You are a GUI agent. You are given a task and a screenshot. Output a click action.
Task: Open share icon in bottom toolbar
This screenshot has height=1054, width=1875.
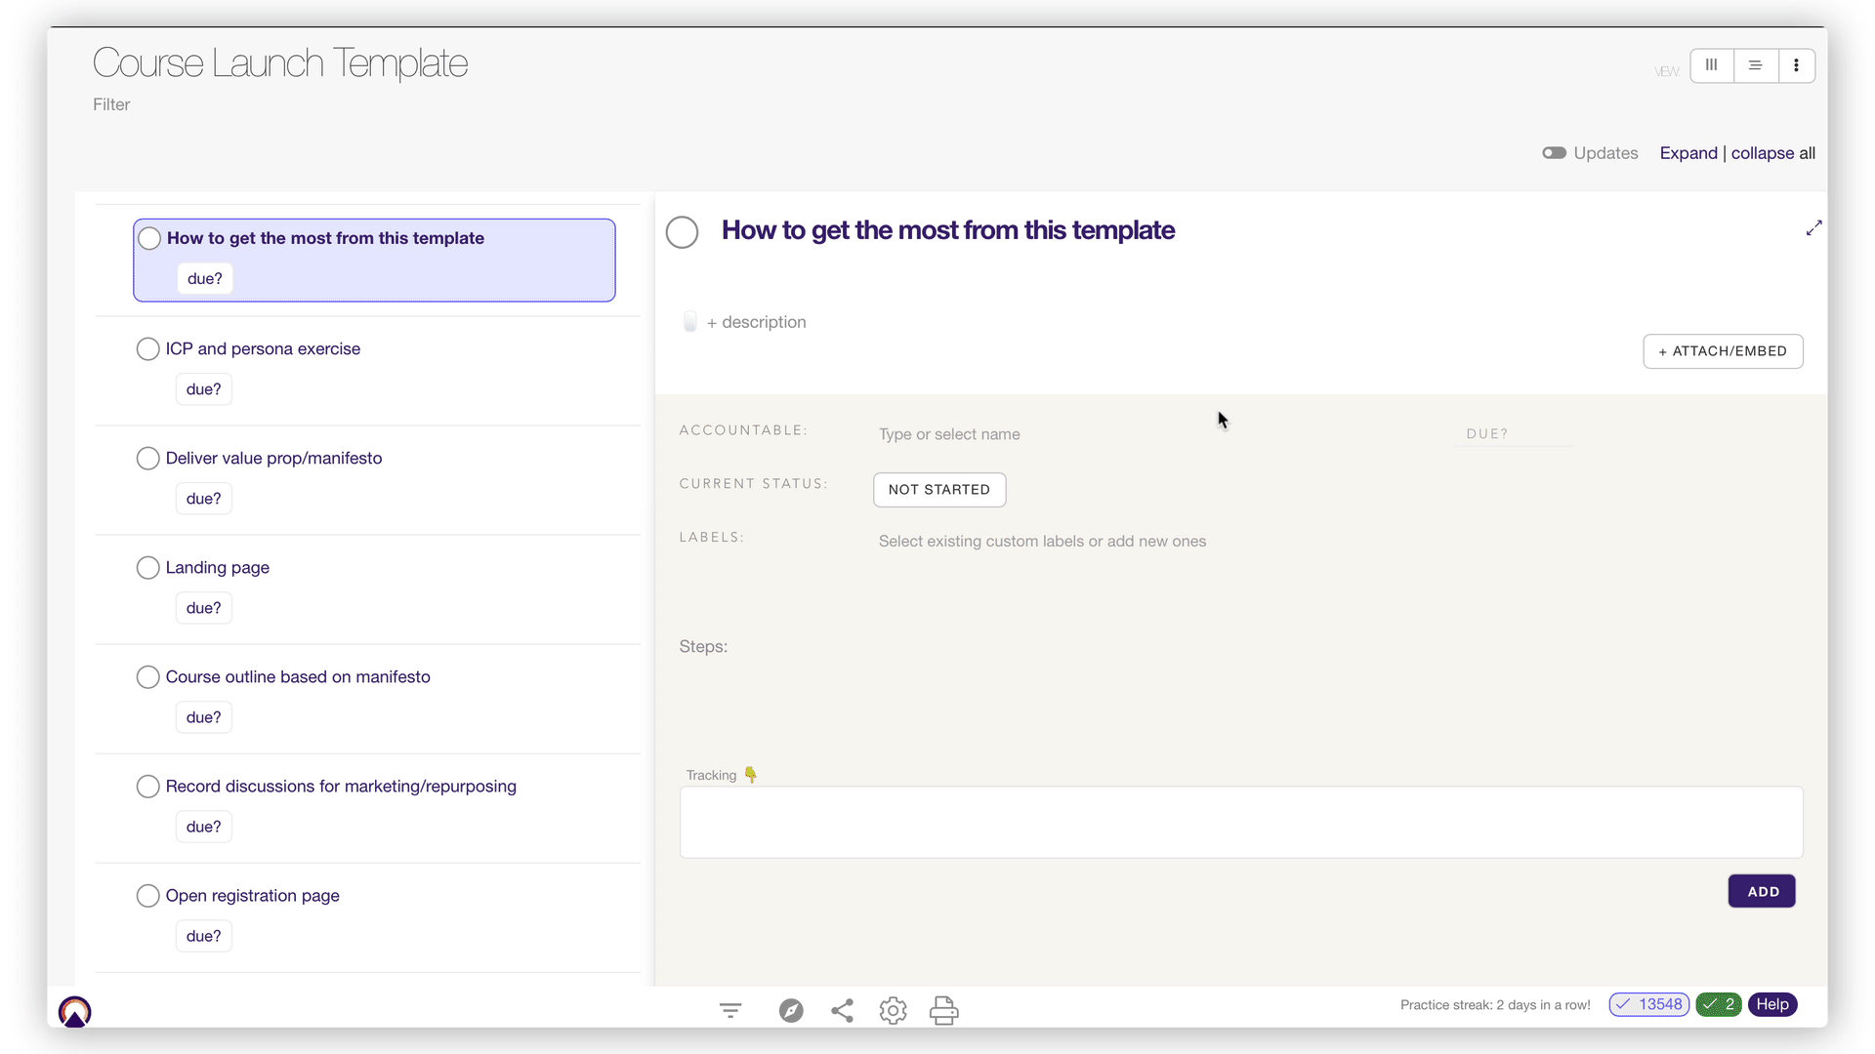pos(842,1010)
